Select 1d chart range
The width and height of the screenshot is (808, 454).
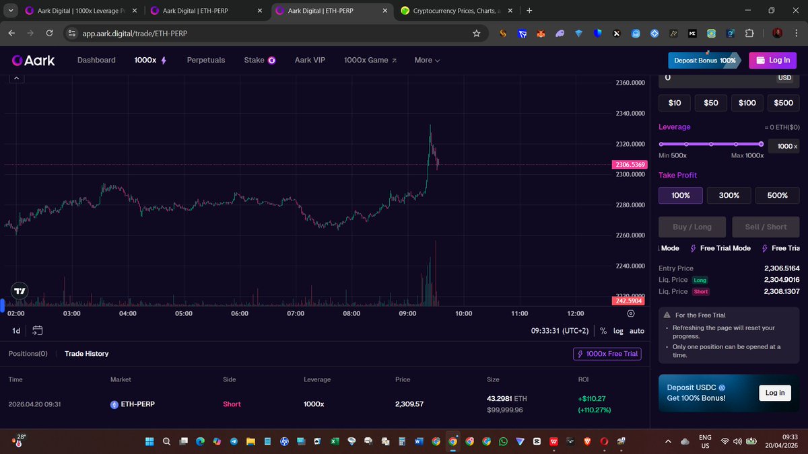click(16, 331)
